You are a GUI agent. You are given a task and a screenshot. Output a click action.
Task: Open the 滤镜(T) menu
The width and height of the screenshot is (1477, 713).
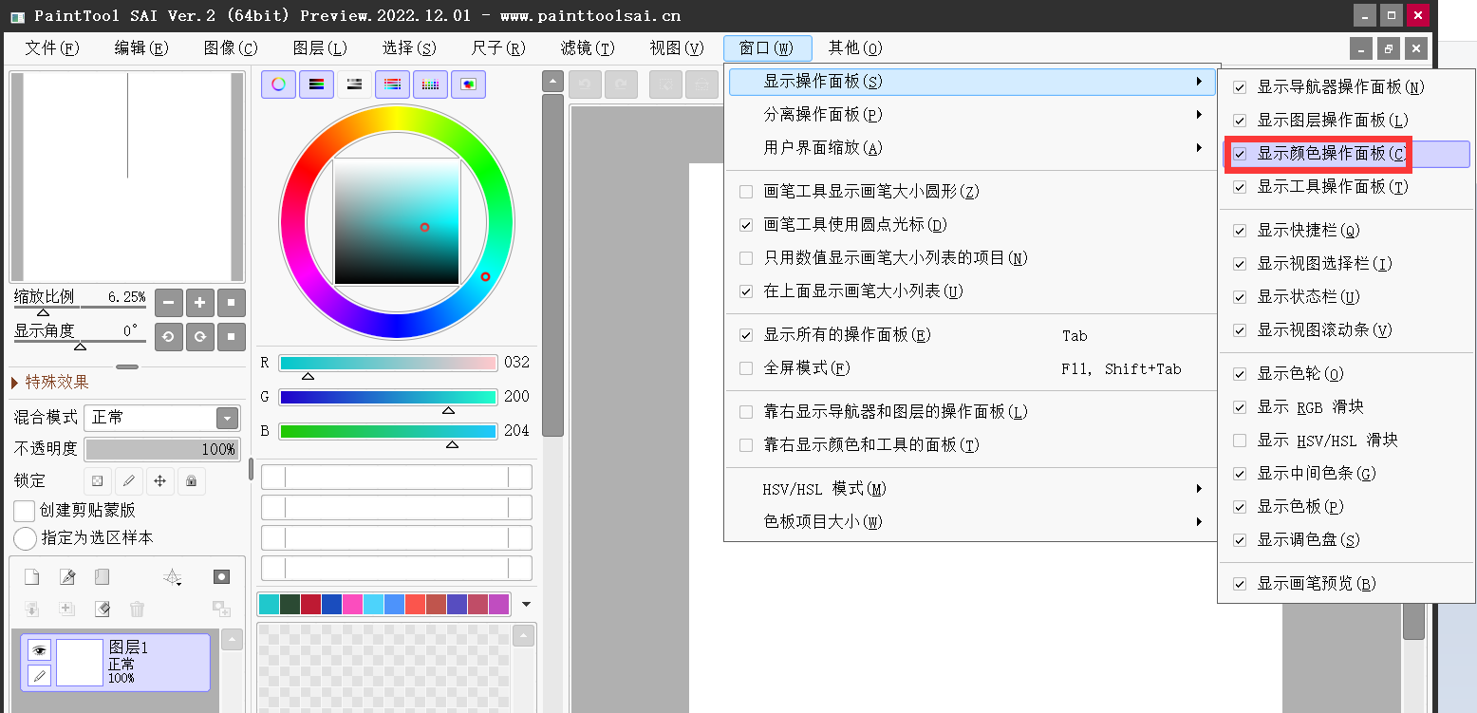(x=588, y=48)
